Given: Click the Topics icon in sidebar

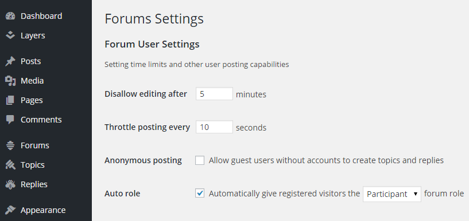Looking at the screenshot, I should tap(10, 165).
